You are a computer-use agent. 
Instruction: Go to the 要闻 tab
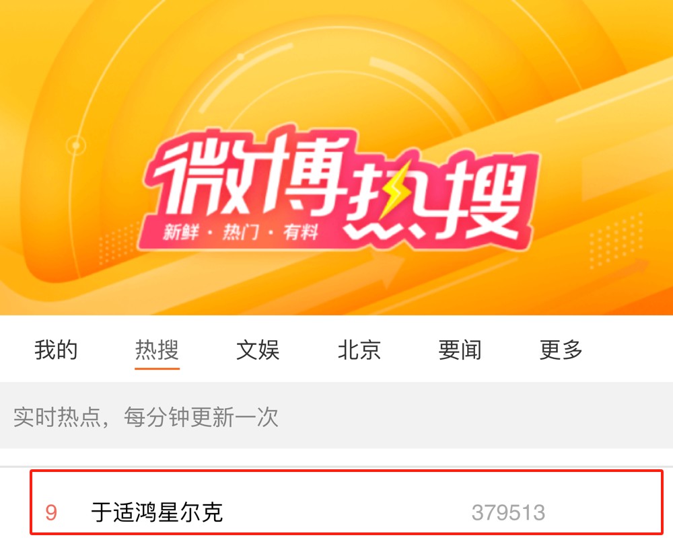(460, 350)
